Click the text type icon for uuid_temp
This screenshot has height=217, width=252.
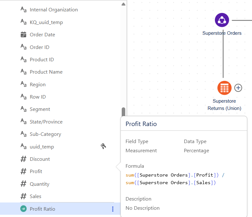(x=23, y=146)
